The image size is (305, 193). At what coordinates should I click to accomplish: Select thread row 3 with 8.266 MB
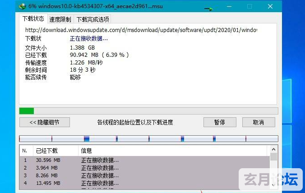point(144,175)
